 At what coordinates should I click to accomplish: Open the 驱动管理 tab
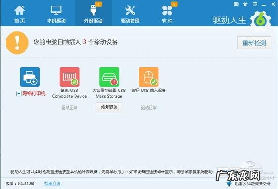point(130,14)
